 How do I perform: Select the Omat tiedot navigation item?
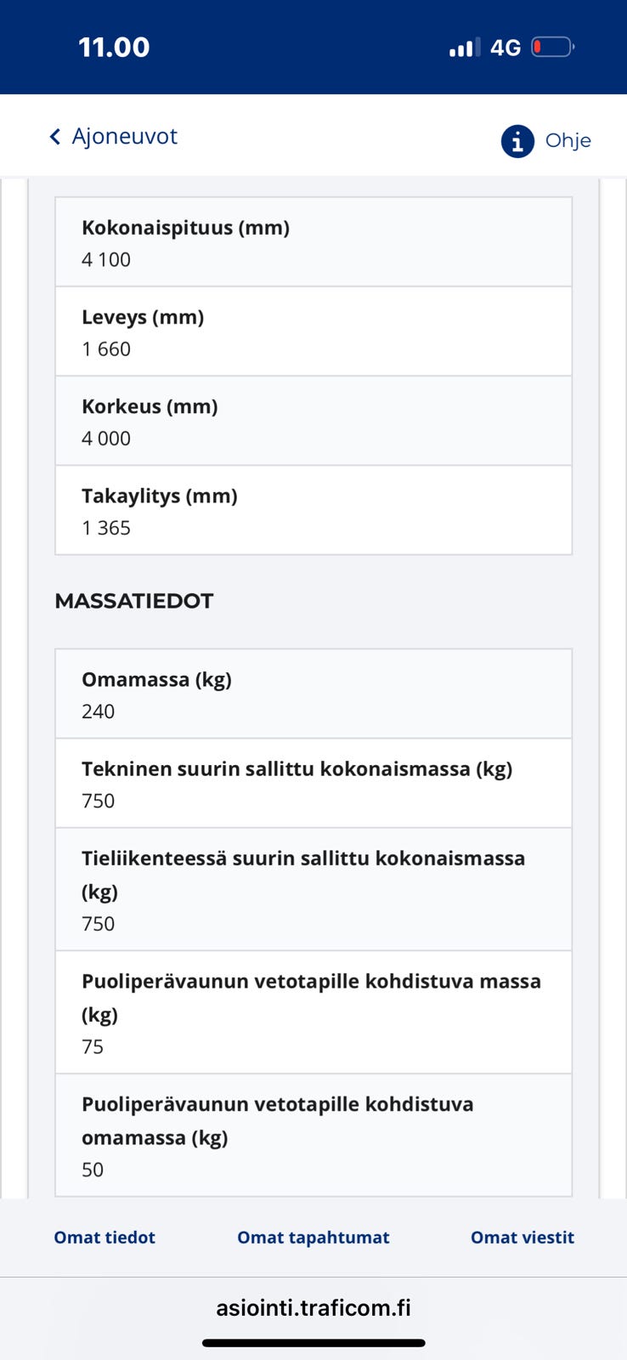coord(104,1237)
